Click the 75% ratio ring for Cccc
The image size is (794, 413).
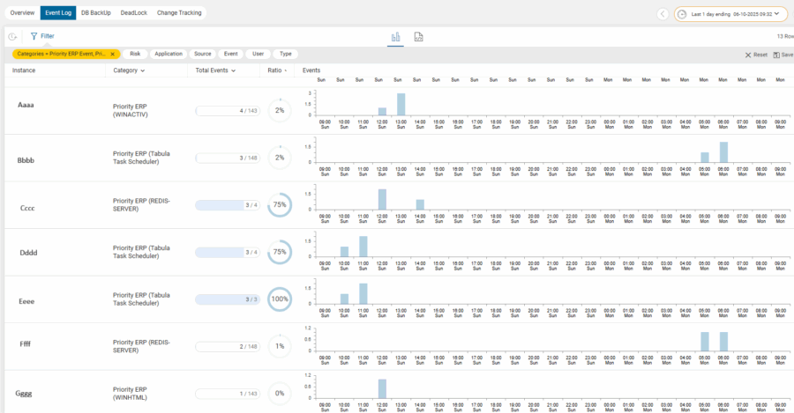tap(280, 205)
